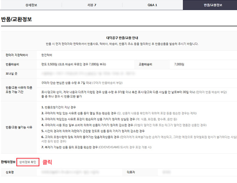
Task: Click the 반품/교환 사유에 따른 요청 가능 기간 label
Action: click(19, 90)
